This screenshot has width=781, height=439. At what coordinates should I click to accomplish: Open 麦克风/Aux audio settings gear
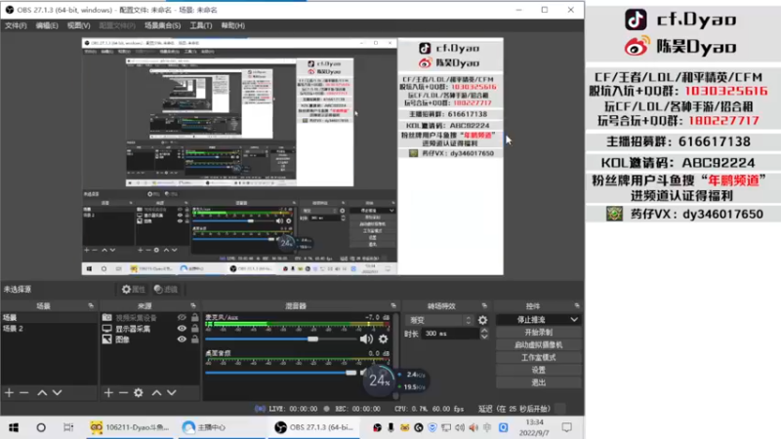[383, 339]
